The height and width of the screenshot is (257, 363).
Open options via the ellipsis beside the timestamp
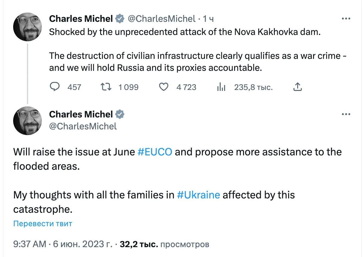pyautogui.click(x=346, y=18)
